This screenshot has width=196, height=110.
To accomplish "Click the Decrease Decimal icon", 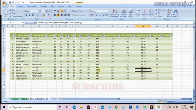I will click(x=107, y=15).
